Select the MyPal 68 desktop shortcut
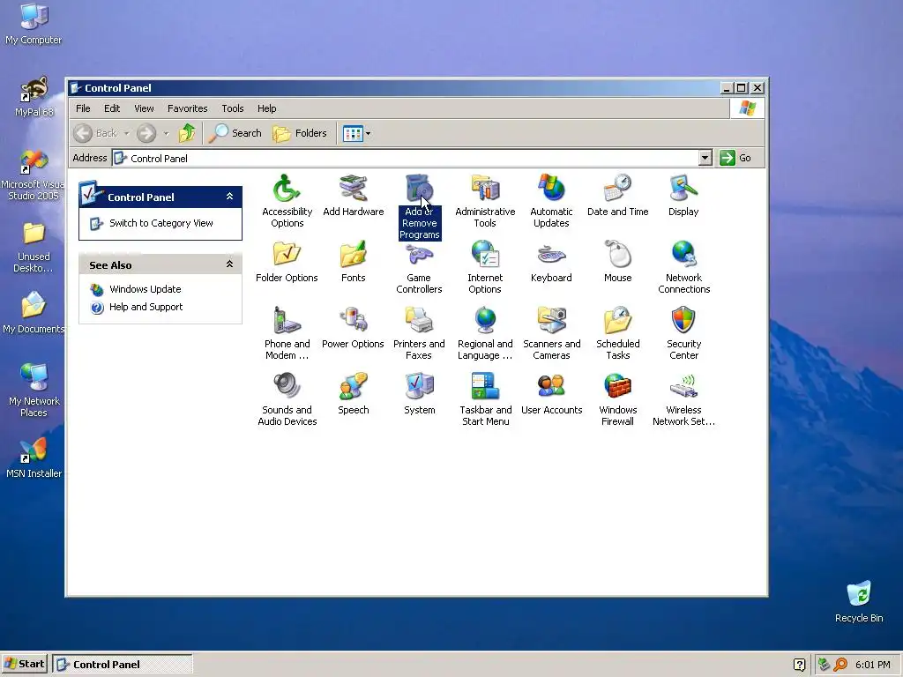Viewport: 903px width, 677px height. [34, 97]
